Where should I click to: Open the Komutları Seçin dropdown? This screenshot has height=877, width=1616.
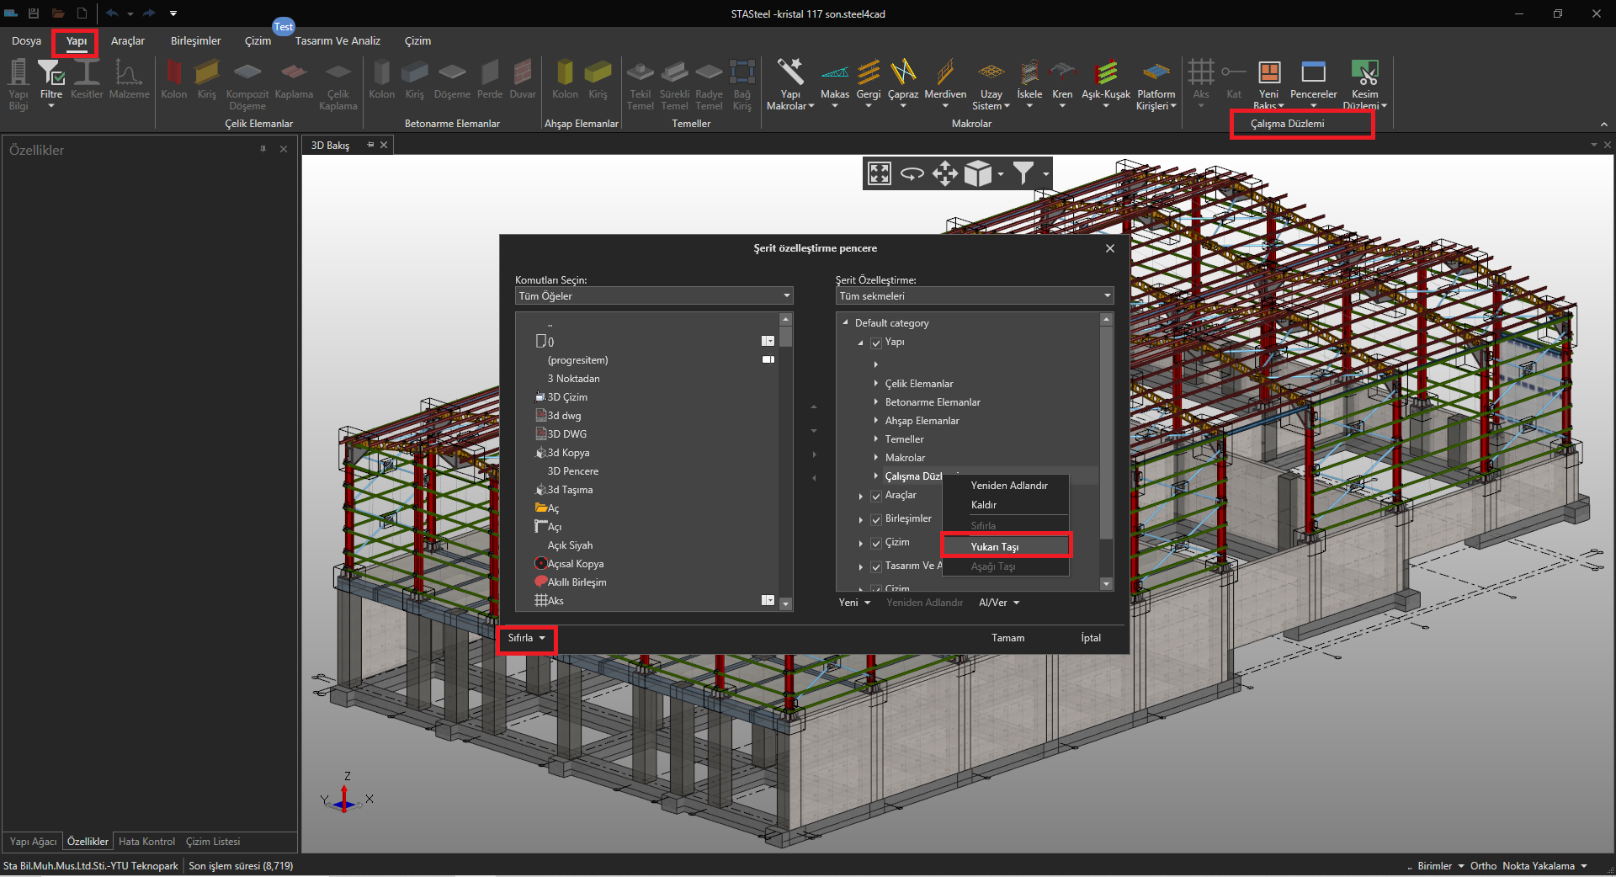coord(654,296)
